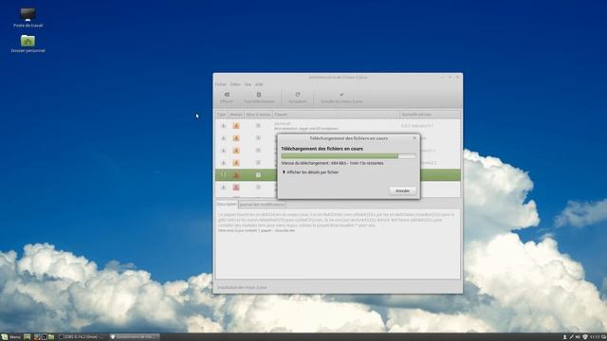The height and width of the screenshot is (341, 607).
Task: Click Annuler to cancel the download
Action: 402,190
